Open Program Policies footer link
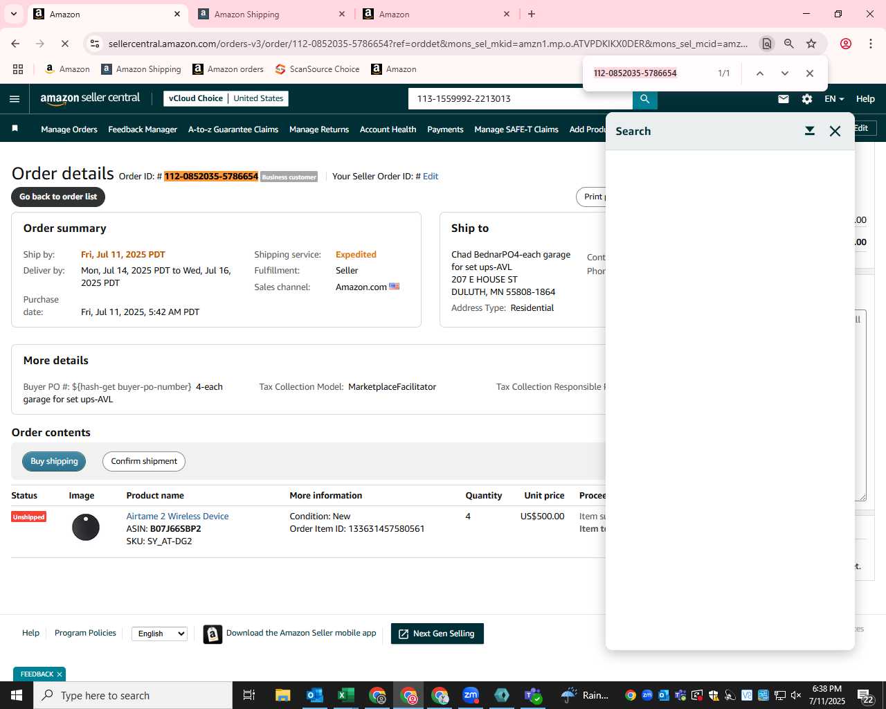Image resolution: width=886 pixels, height=709 pixels. [85, 633]
